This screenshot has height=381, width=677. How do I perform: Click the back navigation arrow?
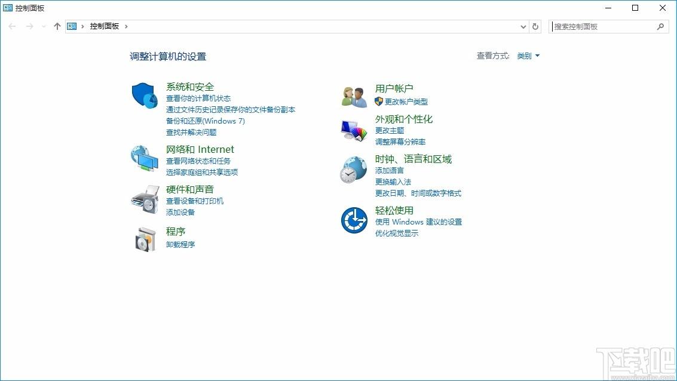tap(12, 26)
